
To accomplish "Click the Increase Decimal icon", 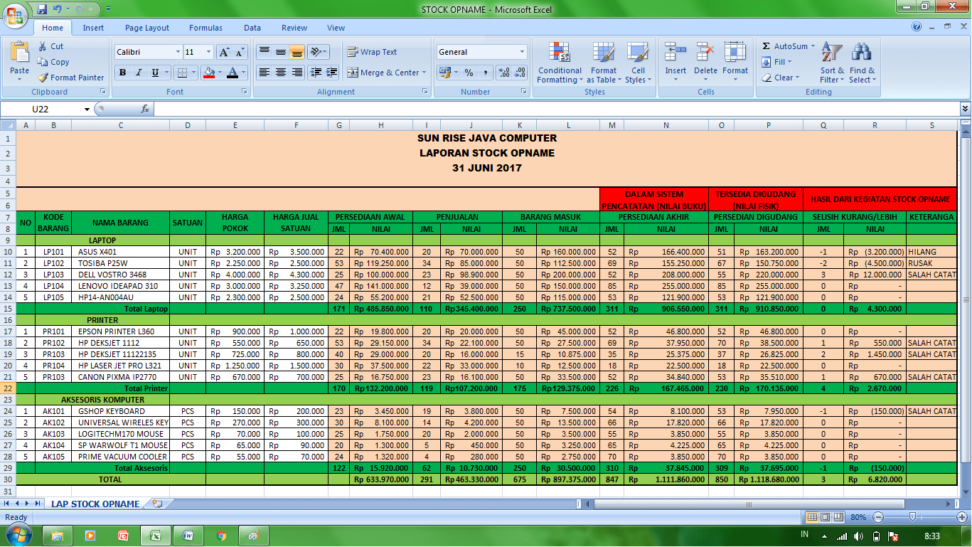I will [504, 73].
